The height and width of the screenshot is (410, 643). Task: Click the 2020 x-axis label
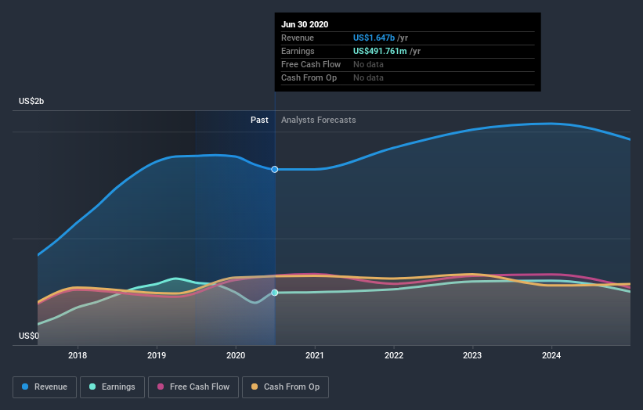click(236, 355)
